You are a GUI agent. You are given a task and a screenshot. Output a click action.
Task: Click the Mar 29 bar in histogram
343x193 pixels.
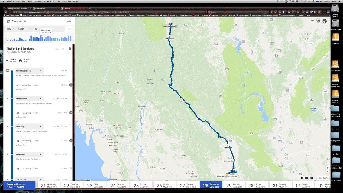tap(41, 38)
